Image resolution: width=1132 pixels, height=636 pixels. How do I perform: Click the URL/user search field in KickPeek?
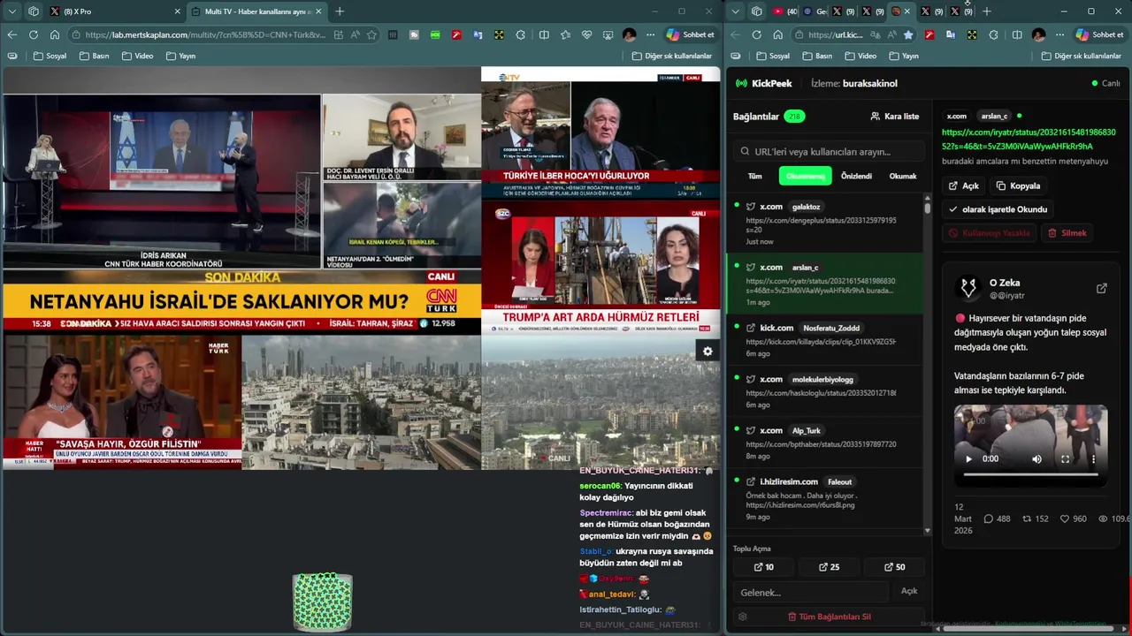tap(830, 151)
